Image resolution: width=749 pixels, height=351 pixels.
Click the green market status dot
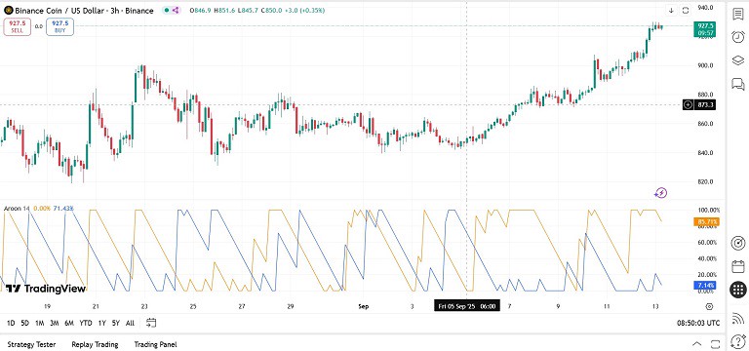(166, 10)
